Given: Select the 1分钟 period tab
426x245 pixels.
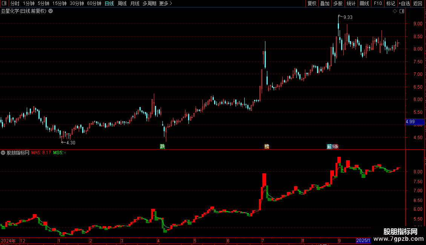Looking at the screenshot, I should point(29,3).
